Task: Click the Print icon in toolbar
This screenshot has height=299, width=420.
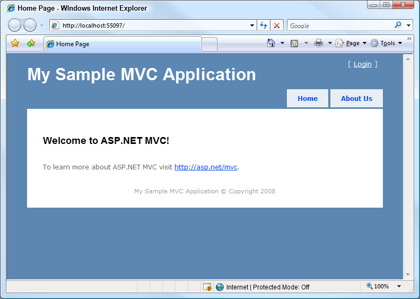Action: (x=319, y=44)
